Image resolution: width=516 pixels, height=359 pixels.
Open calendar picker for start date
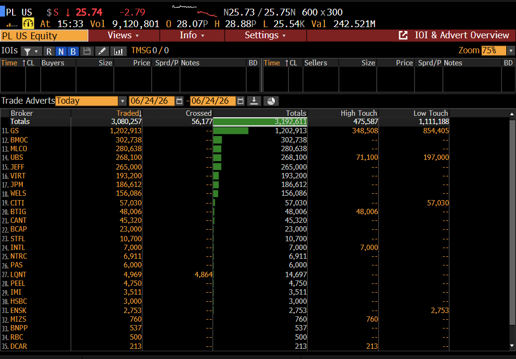click(x=179, y=101)
